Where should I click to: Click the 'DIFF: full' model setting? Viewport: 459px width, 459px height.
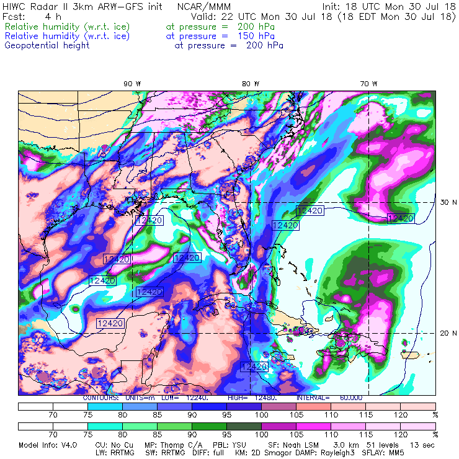pyautogui.click(x=208, y=453)
